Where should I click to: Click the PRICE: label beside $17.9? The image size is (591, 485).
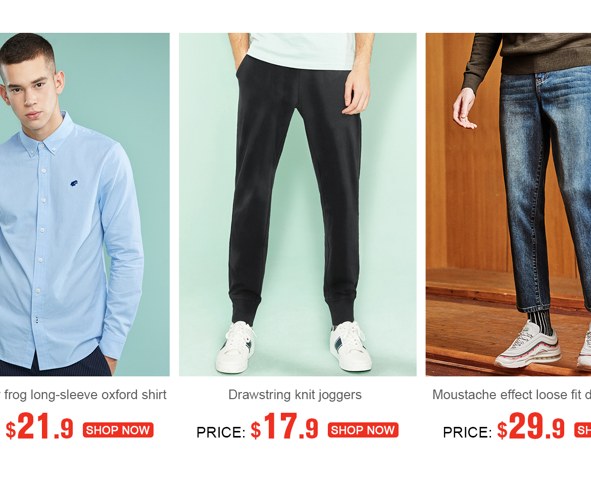coord(221,432)
